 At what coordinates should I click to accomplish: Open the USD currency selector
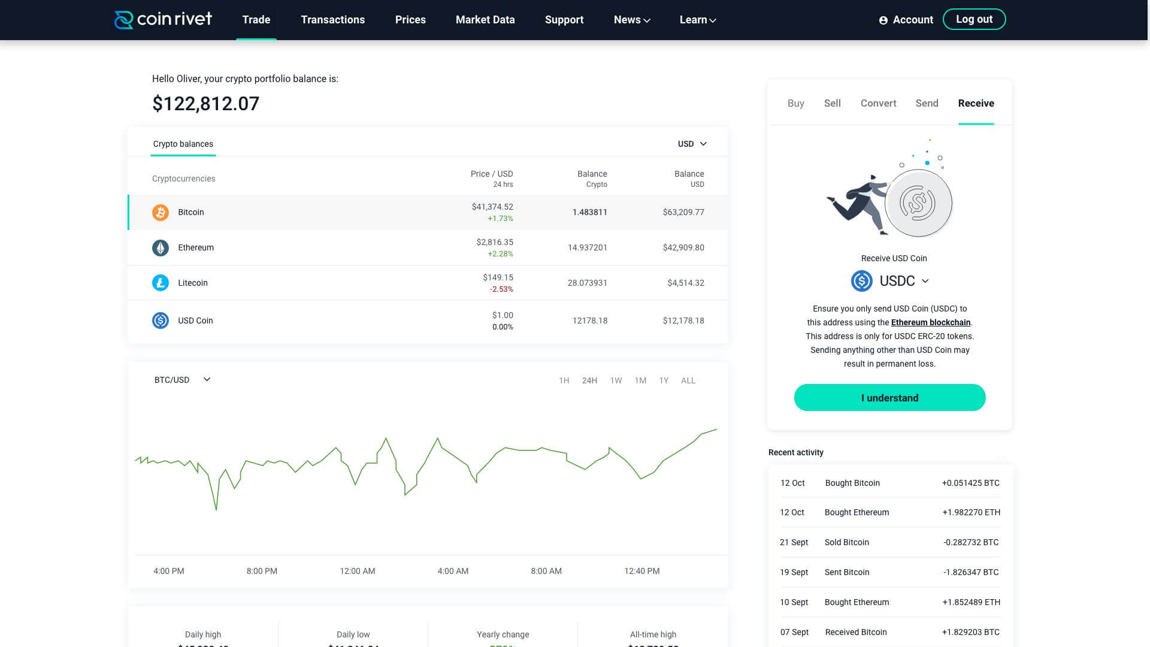[692, 144]
